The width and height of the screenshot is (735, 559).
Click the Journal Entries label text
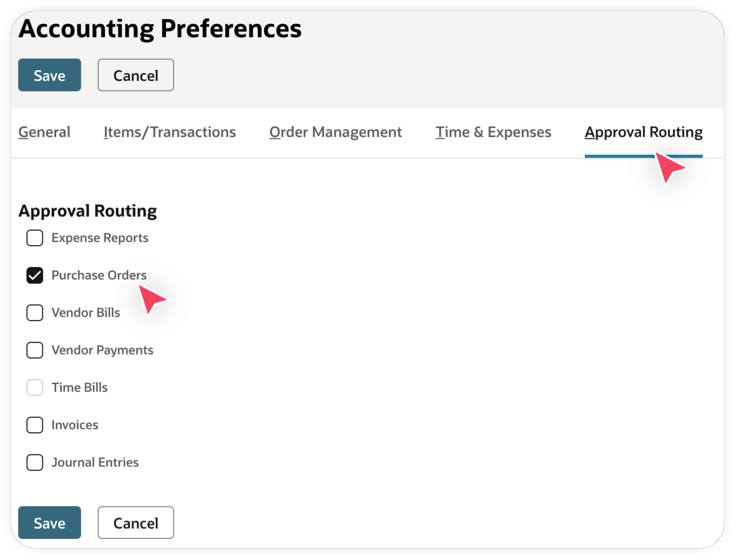pos(95,462)
